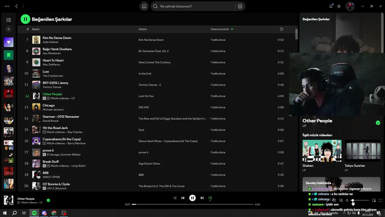Open artist link Ajda Pekkan
The image size is (385, 217).
coord(51,42)
